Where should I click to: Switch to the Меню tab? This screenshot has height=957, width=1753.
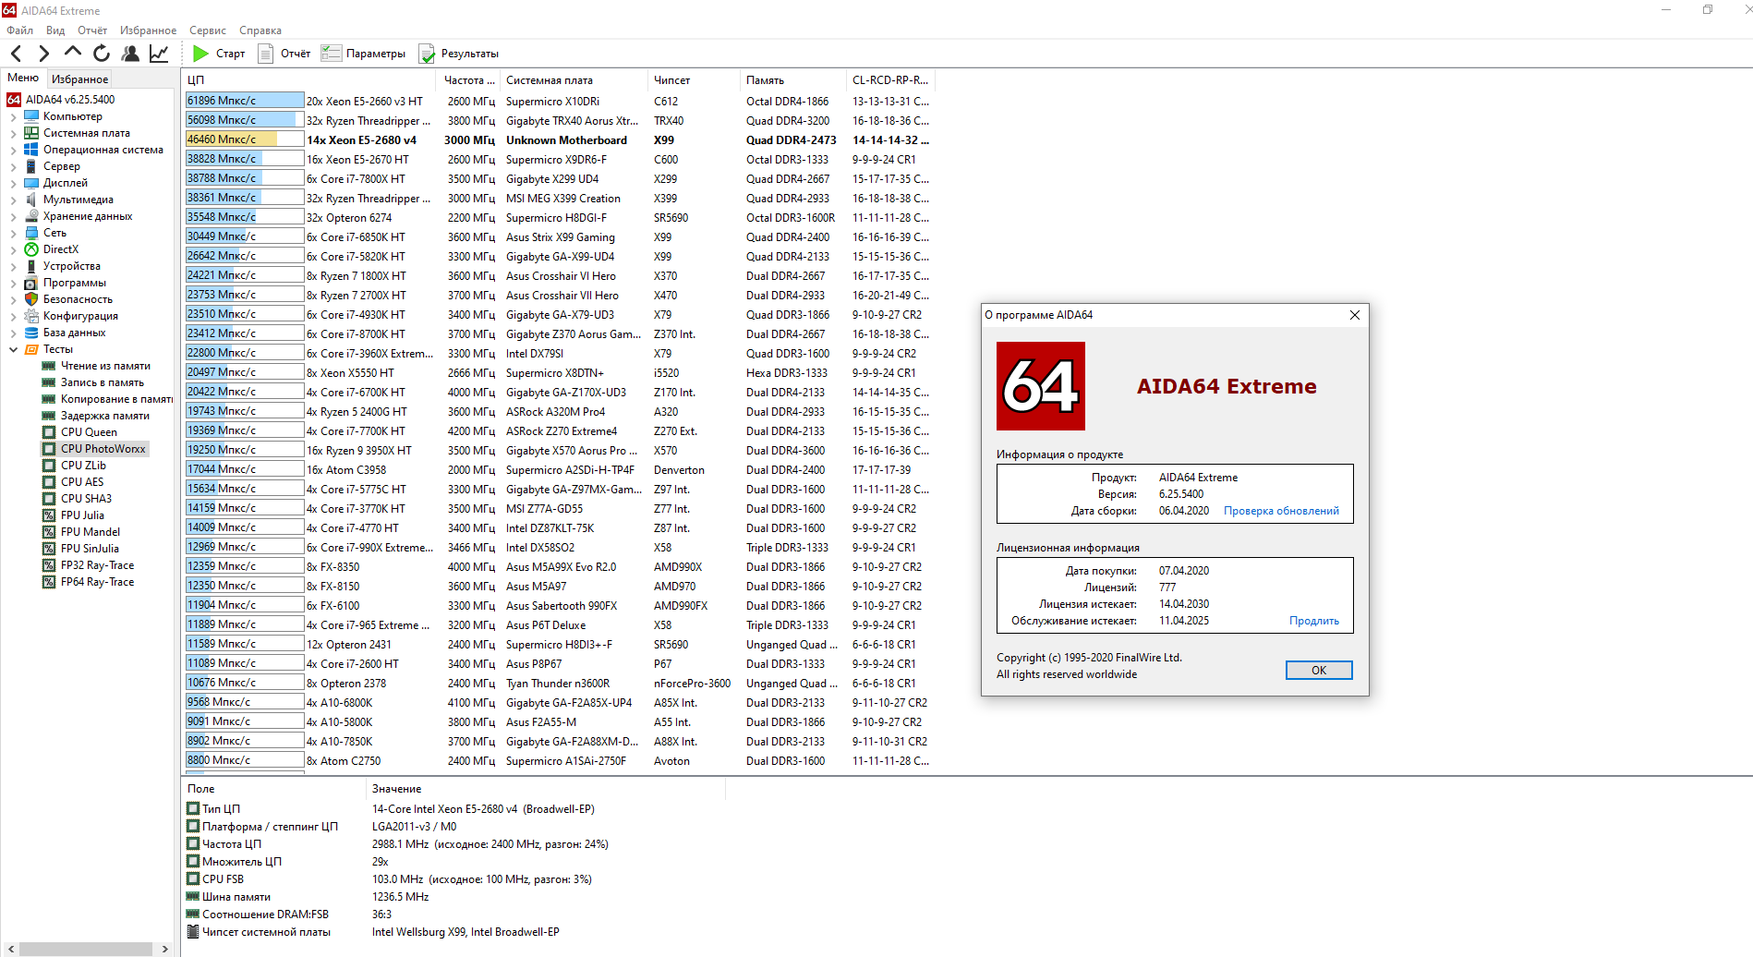click(x=23, y=78)
